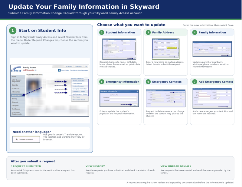The width and height of the screenshot is (242, 187).
Task: Open the District Links link
Action: coord(65,70)
